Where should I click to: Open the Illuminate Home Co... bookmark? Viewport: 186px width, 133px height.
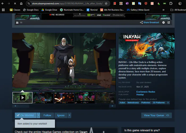click(x=72, y=10)
